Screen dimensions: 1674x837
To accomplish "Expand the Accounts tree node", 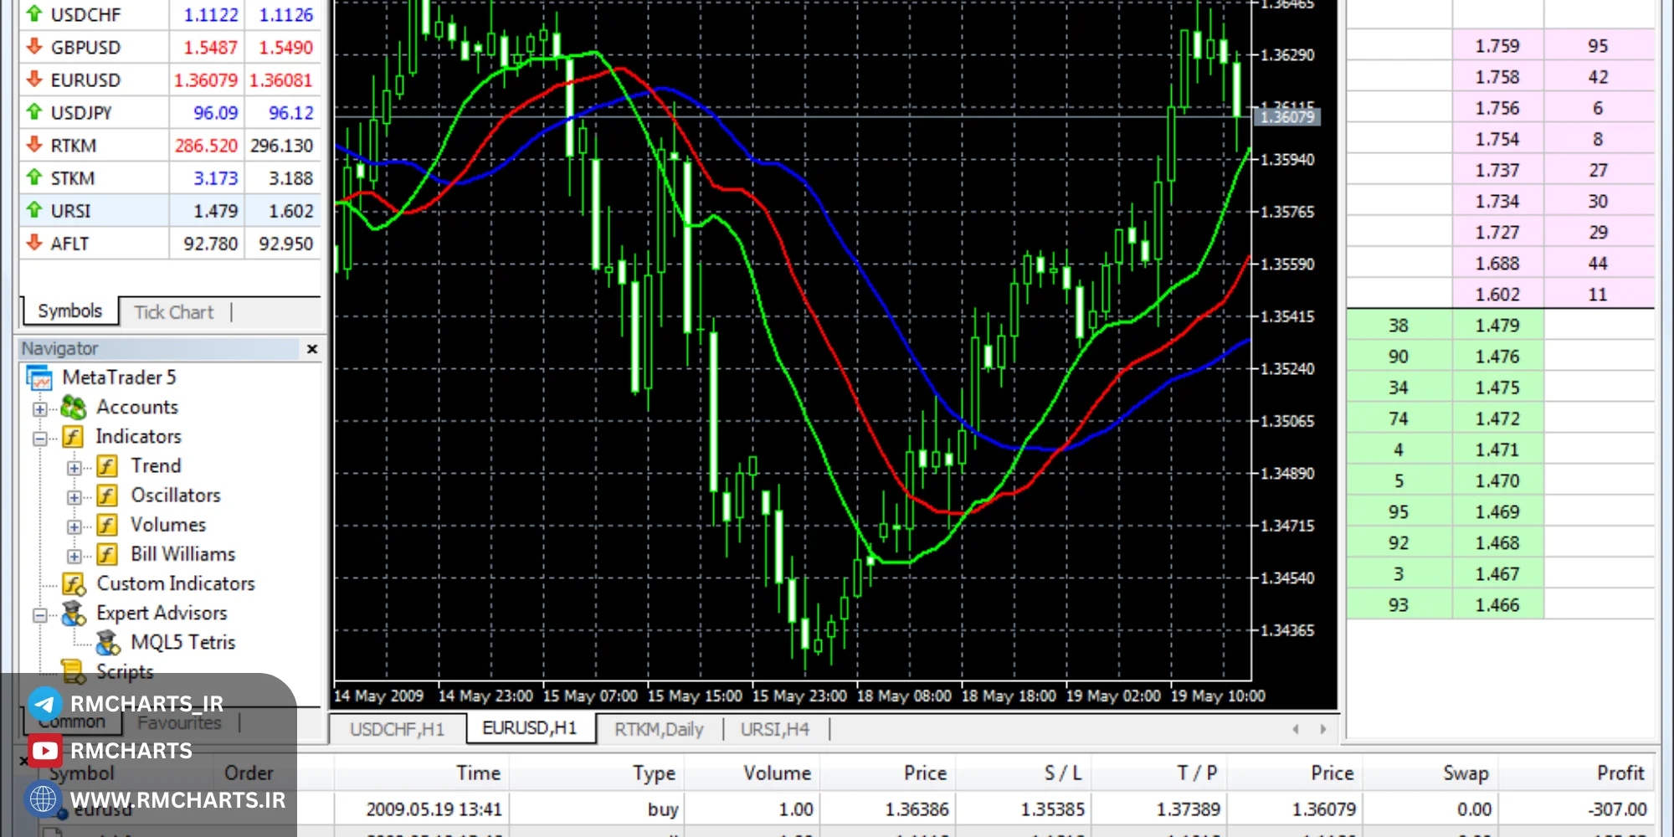I will (39, 409).
